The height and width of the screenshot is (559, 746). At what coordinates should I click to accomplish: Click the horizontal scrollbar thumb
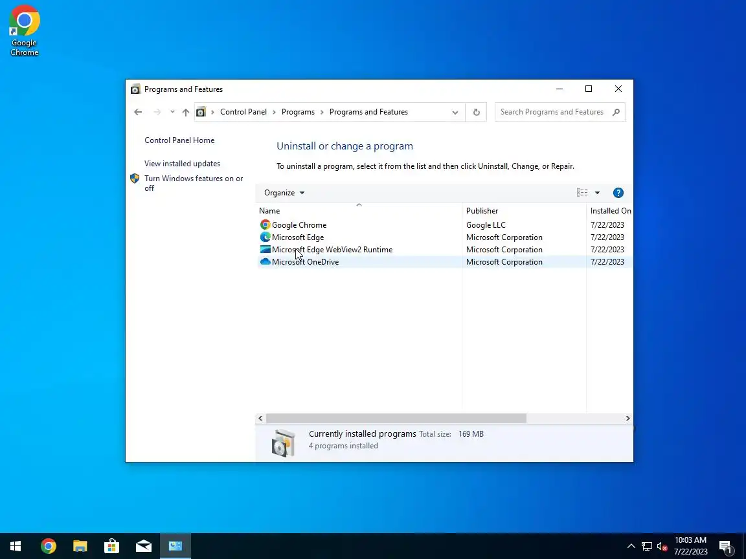[x=396, y=419]
